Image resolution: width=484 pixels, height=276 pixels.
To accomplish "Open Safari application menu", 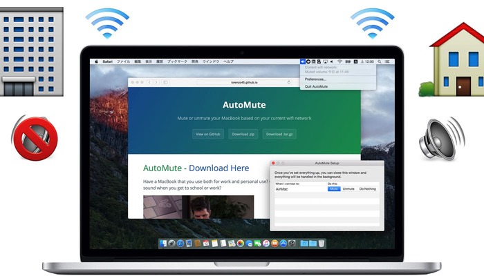I will [107, 61].
